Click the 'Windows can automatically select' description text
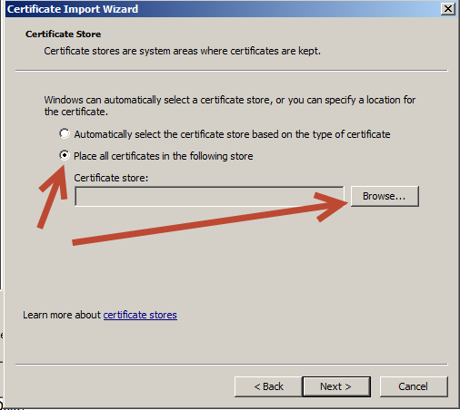 tap(230, 105)
